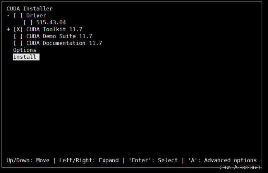Image resolution: width=268 pixels, height=173 pixels.
Task: Click the Driver label text
Action: (36, 16)
